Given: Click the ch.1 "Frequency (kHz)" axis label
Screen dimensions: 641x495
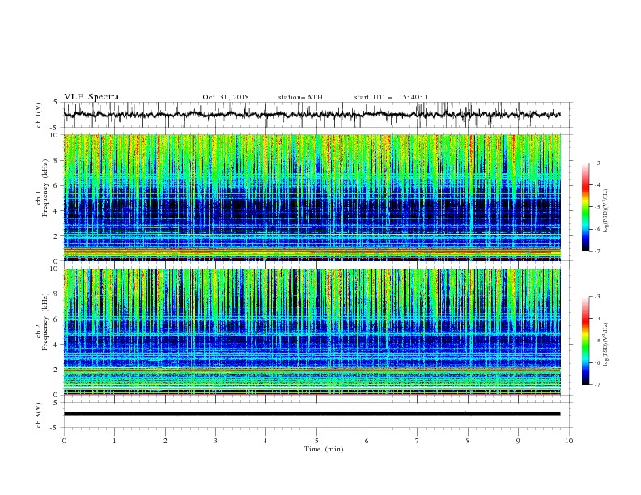Looking at the screenshot, I should 45,188.
